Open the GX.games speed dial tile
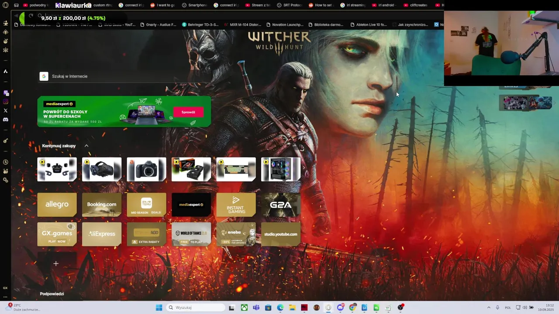The image size is (559, 314). click(x=57, y=234)
